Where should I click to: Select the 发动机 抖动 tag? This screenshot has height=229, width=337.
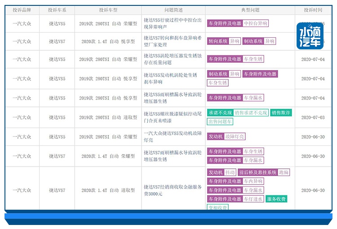coord(222,172)
